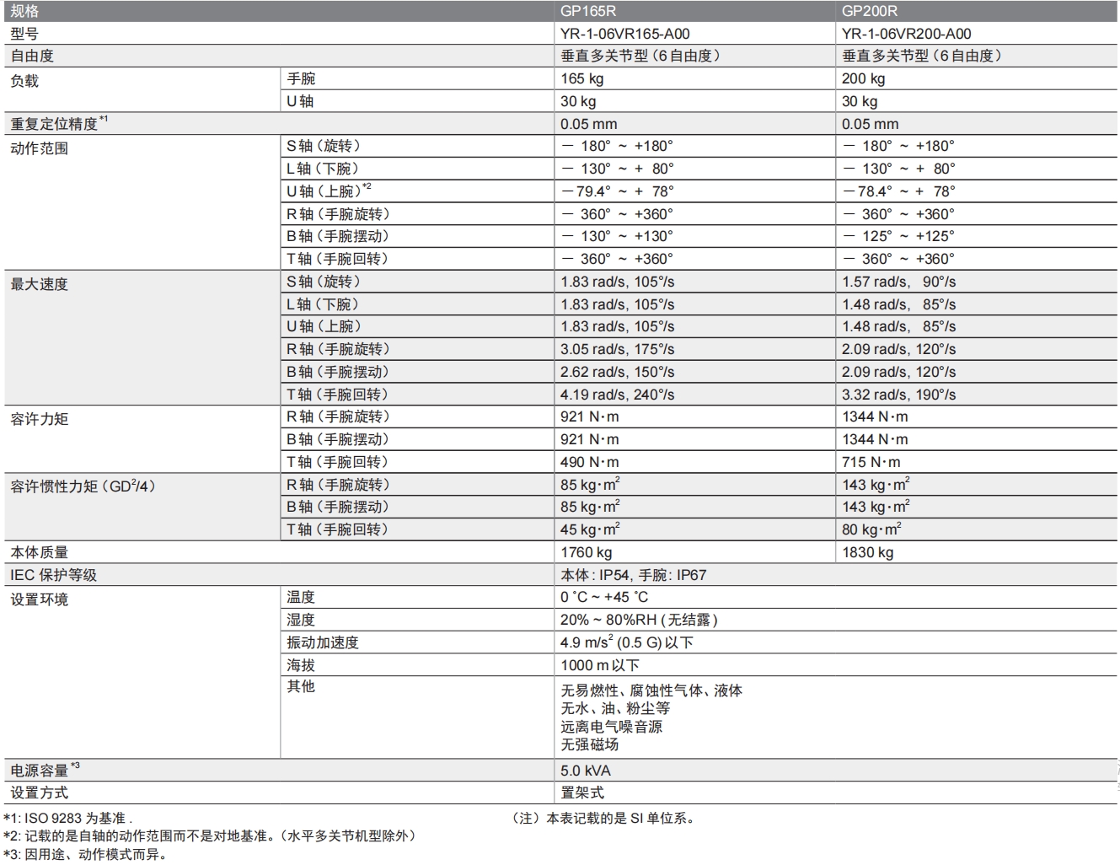
Task: Click the 置架式 installation method value
Action: pyautogui.click(x=582, y=792)
